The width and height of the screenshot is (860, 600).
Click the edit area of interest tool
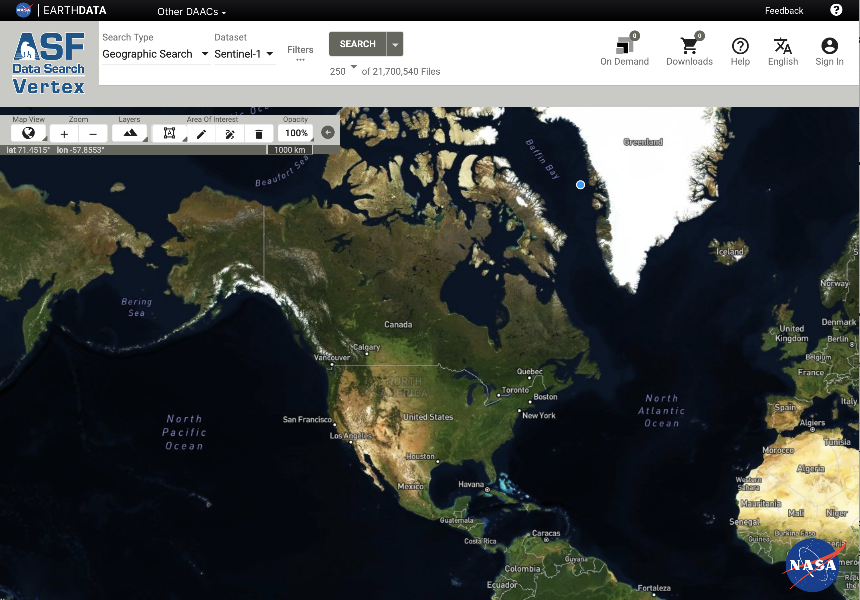[x=230, y=134]
